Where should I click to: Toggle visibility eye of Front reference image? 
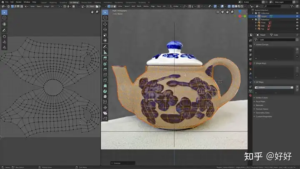(x=297, y=23)
